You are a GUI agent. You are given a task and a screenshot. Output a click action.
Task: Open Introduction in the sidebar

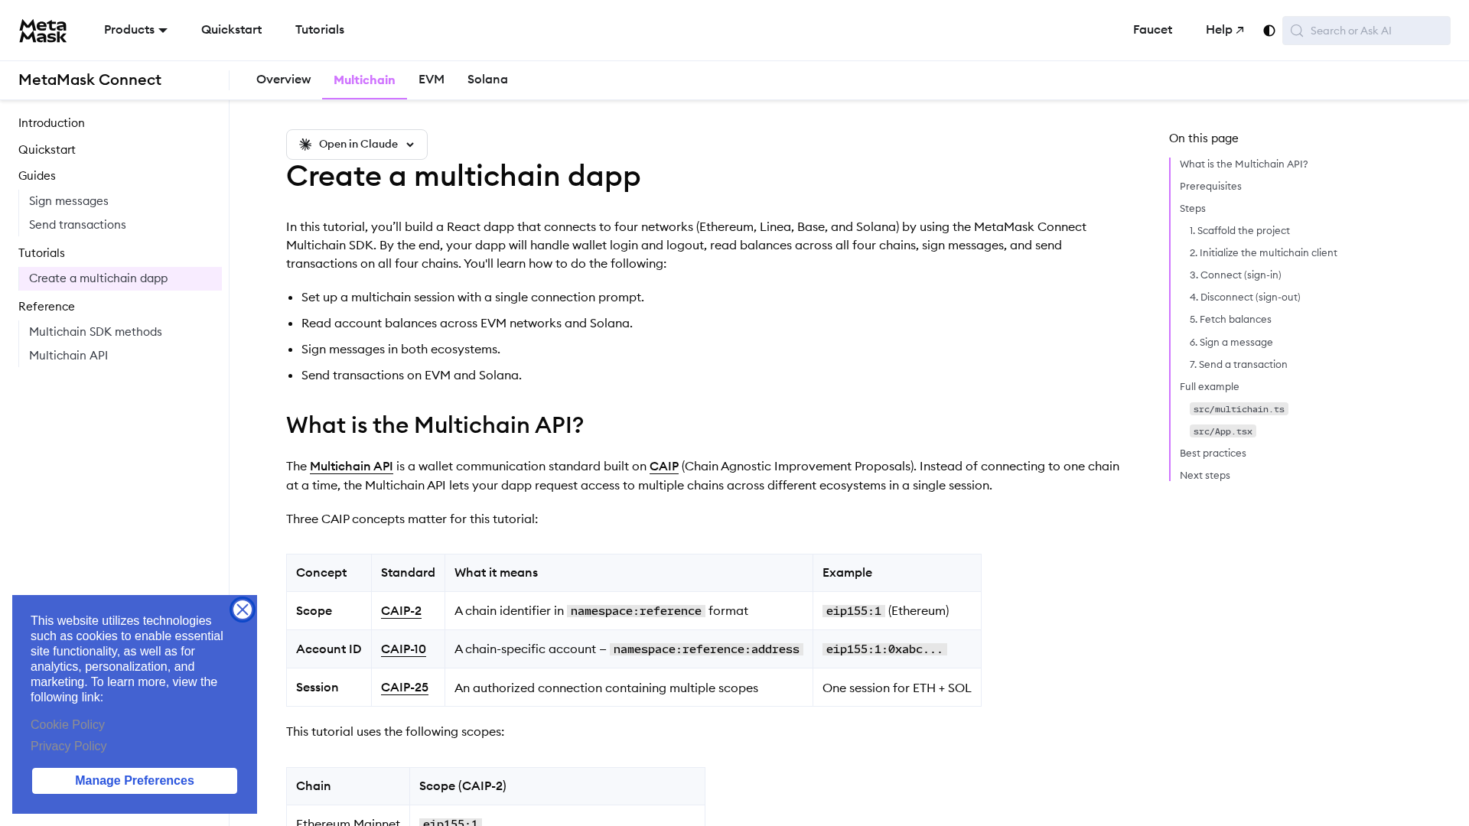[51, 123]
